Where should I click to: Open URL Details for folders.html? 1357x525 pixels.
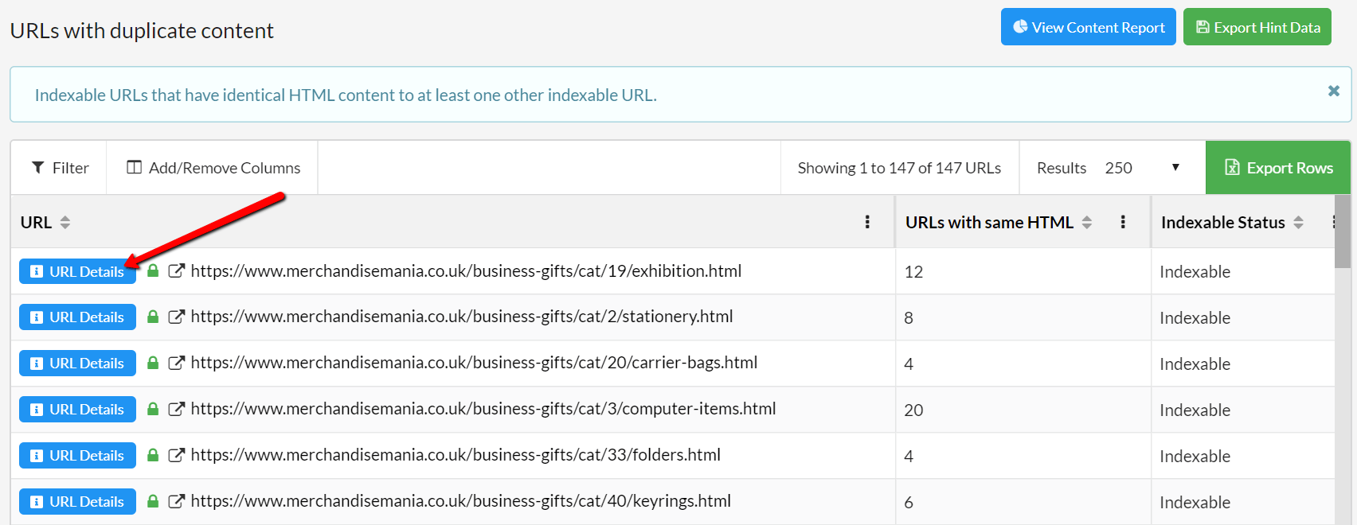click(77, 456)
